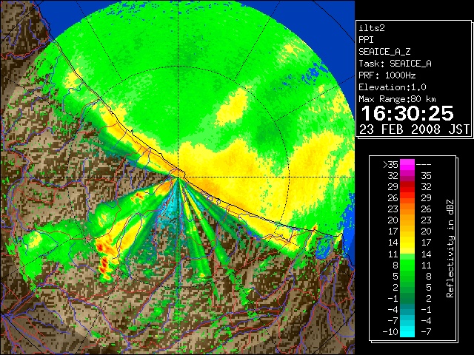Click the 16:30:25 timestamp
This screenshot has width=474, height=355.
[x=407, y=113]
